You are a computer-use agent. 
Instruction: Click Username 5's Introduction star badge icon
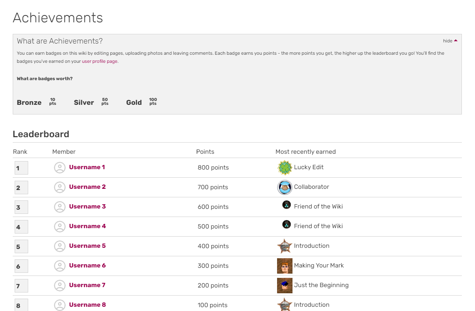coord(285,246)
